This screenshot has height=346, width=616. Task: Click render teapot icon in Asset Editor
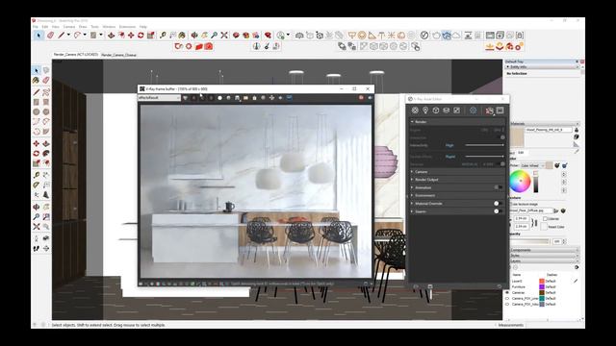(489, 111)
